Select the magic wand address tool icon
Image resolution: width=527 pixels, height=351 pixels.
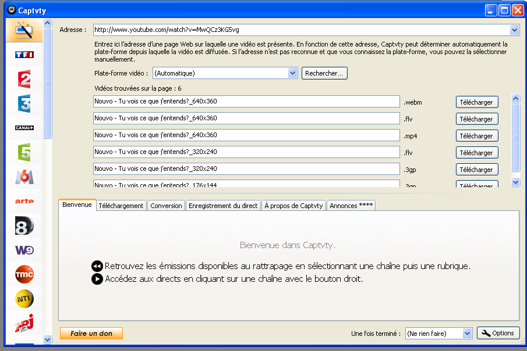[x=24, y=30]
